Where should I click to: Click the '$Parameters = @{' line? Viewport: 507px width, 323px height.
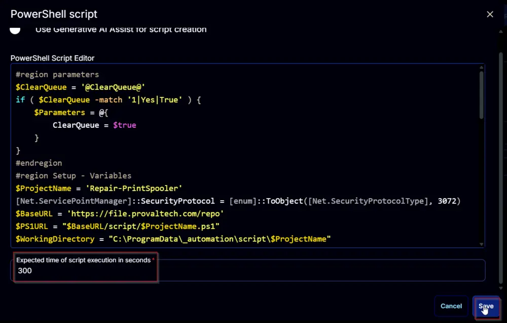71,113
